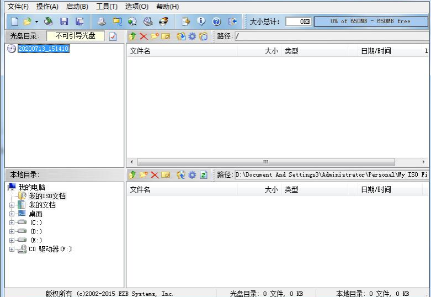Click the Help question mark icon
The image size is (431, 297).
click(x=216, y=22)
